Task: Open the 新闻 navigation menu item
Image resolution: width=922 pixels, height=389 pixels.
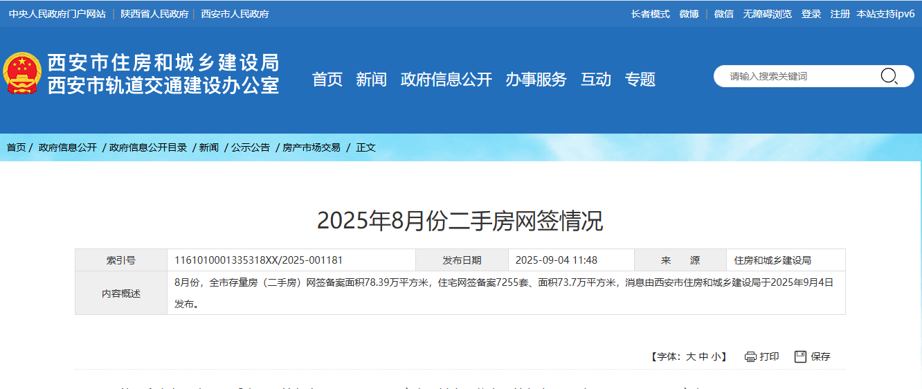Action: tap(371, 80)
